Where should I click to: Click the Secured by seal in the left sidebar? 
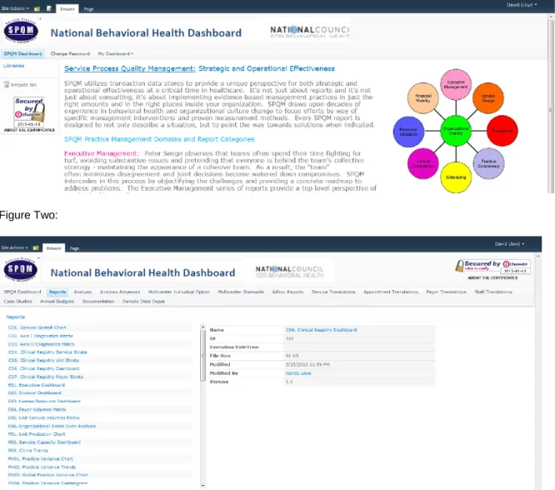29,112
